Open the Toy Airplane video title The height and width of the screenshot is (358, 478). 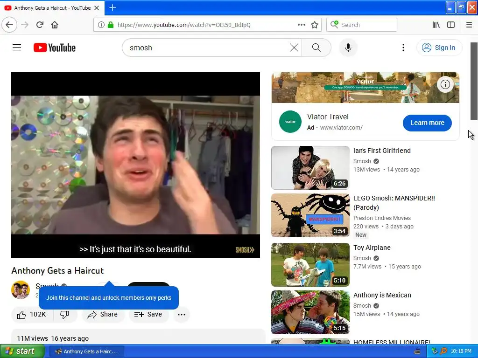[x=372, y=248]
